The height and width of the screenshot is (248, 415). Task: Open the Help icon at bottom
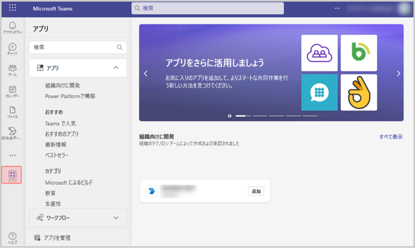pos(12,237)
